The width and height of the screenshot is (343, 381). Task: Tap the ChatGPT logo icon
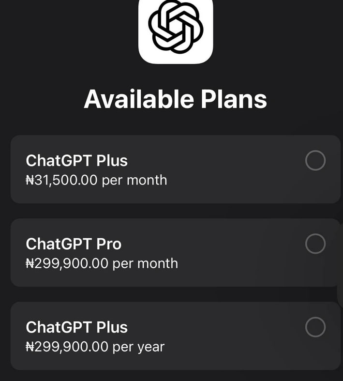(176, 30)
